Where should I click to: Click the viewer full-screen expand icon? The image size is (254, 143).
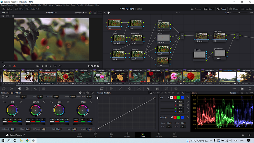[95, 13]
